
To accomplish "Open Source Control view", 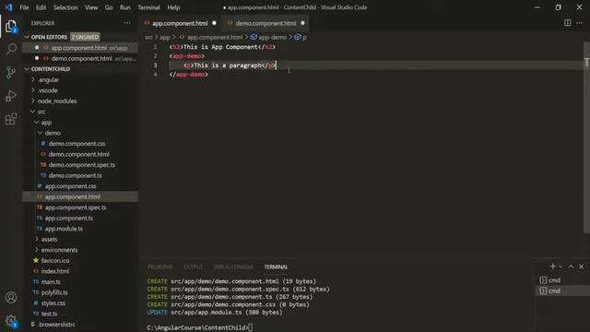I will click(x=11, y=72).
